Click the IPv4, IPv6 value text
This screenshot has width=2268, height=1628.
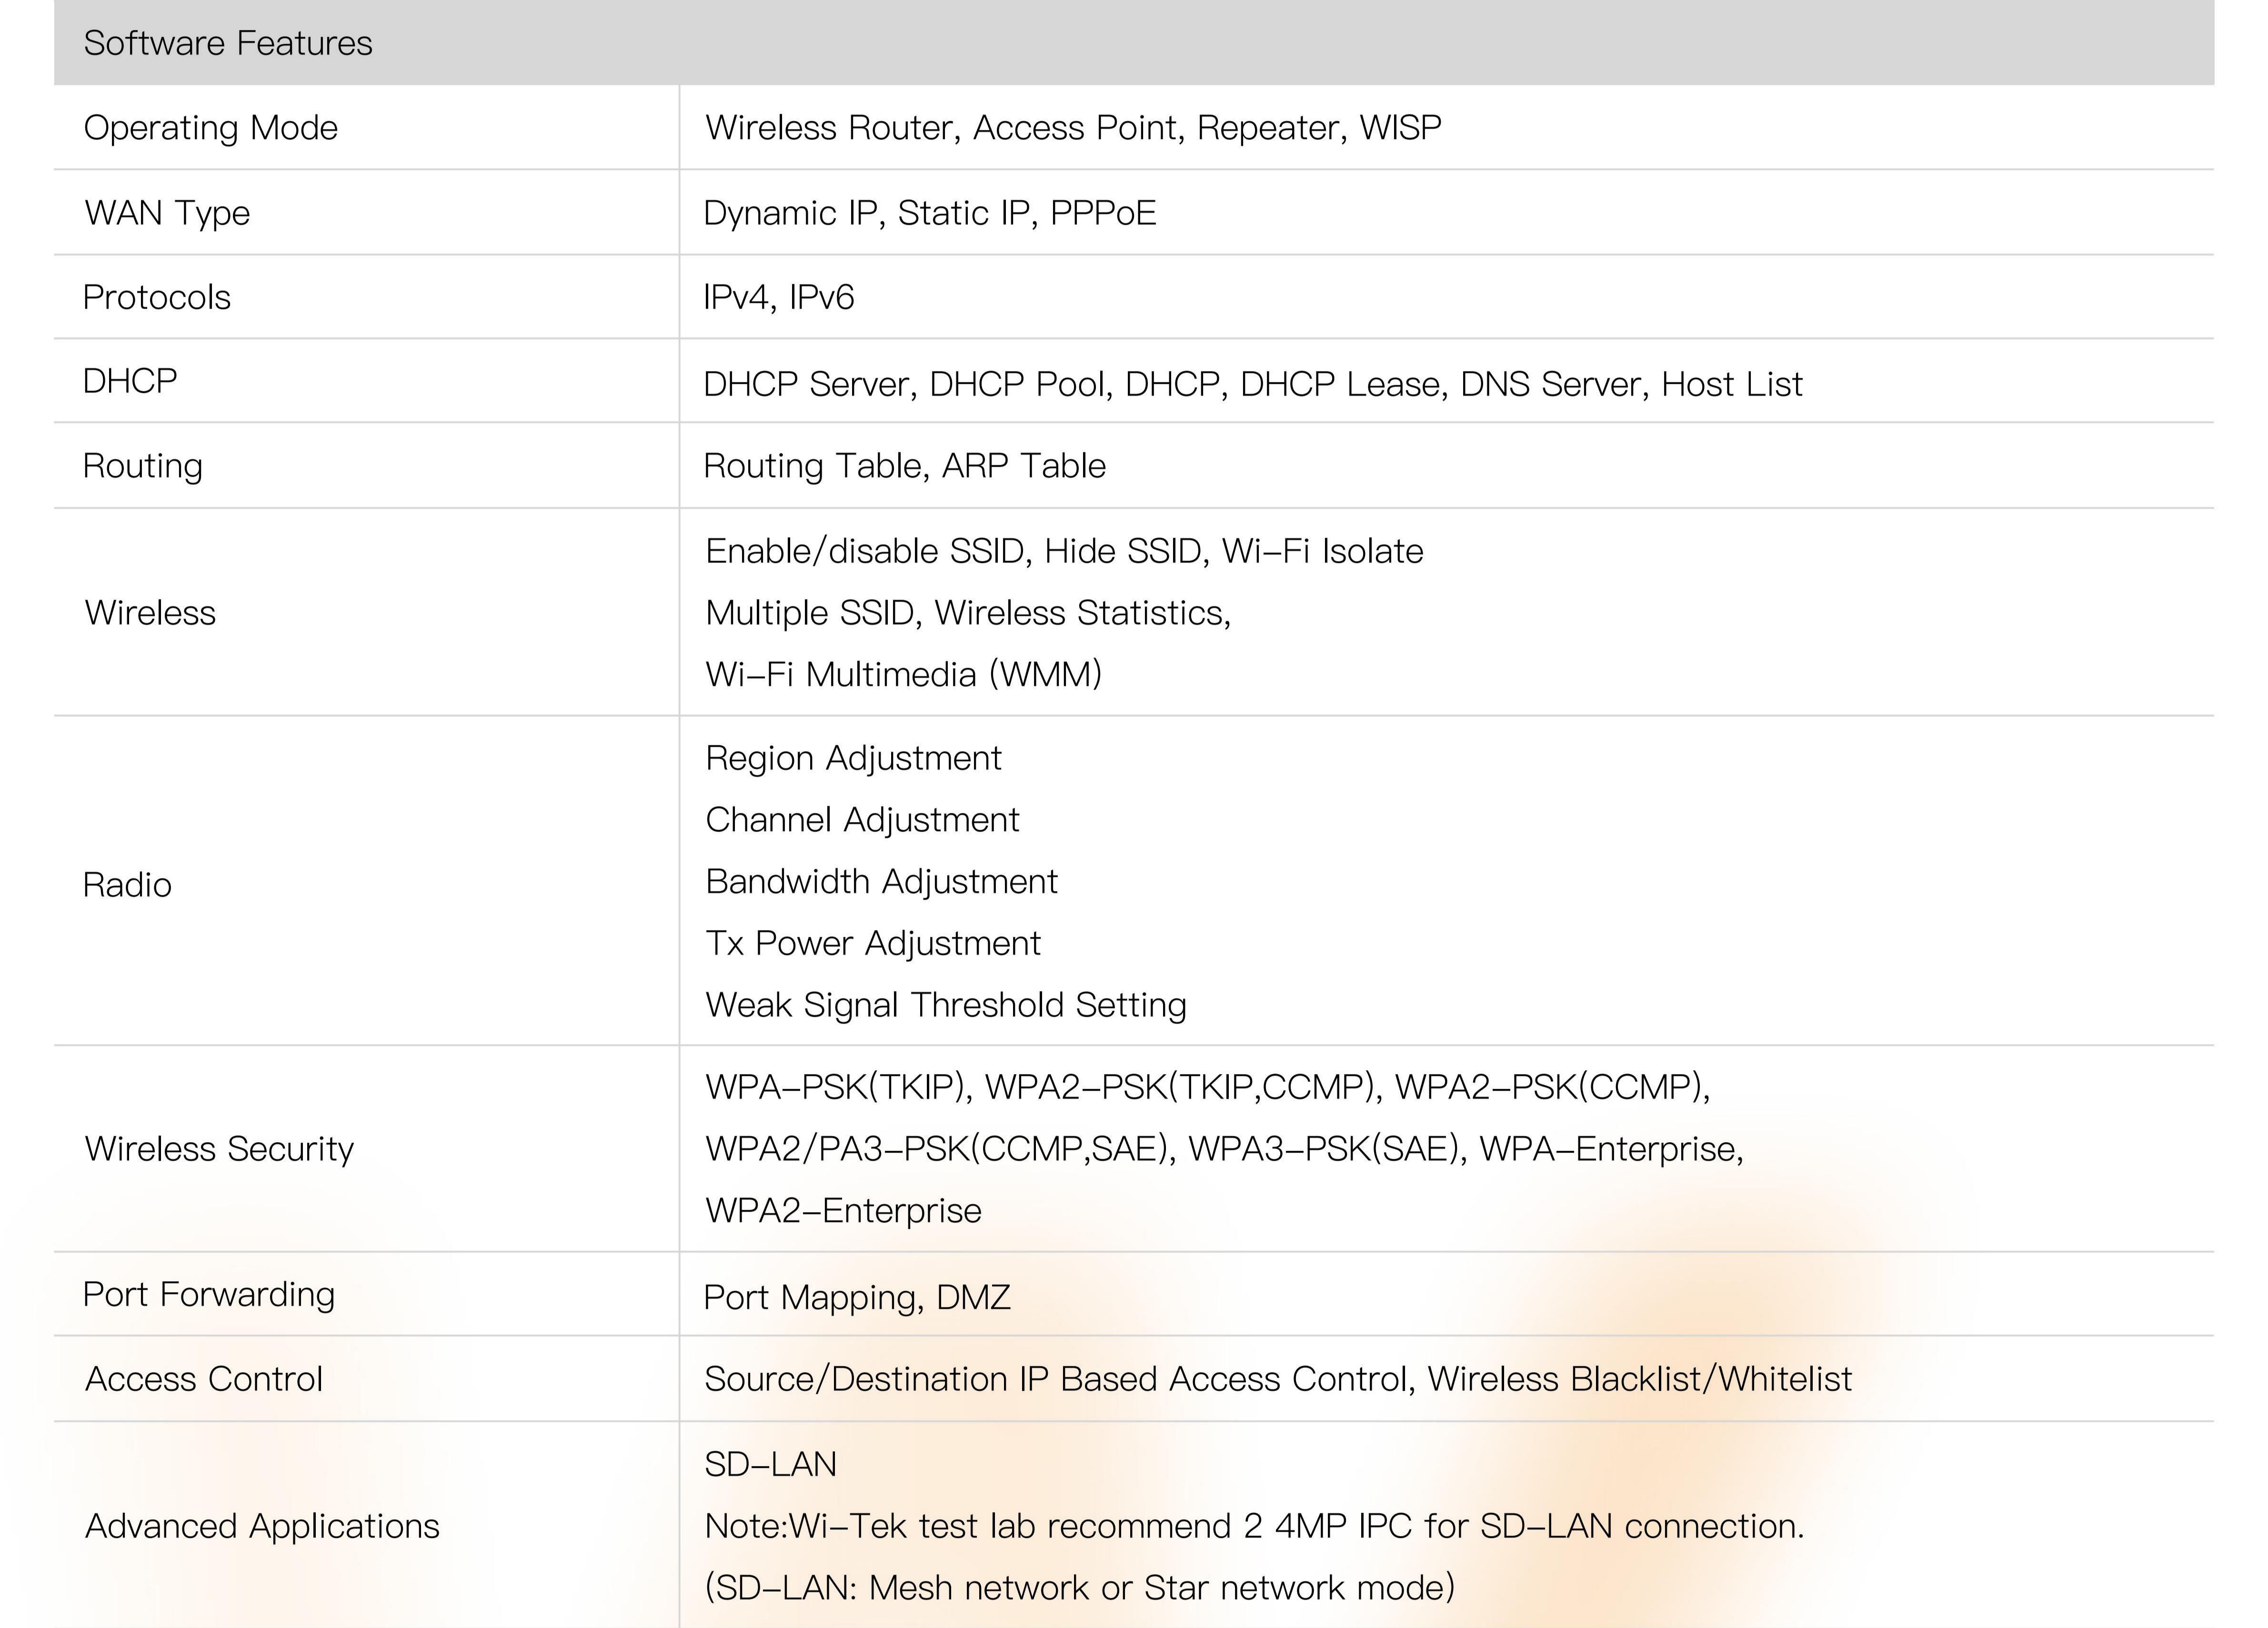[x=779, y=297]
